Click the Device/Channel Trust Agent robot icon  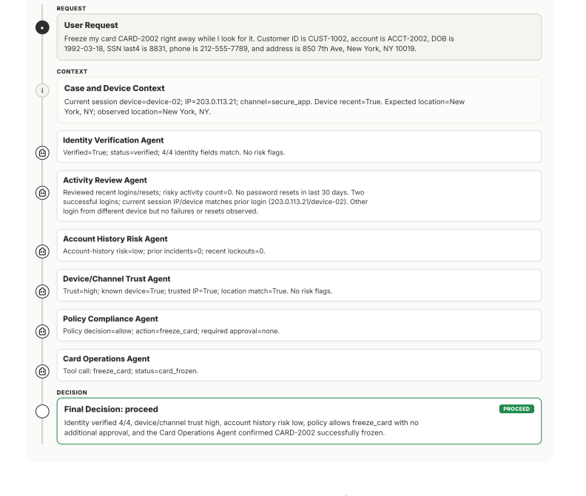(42, 291)
